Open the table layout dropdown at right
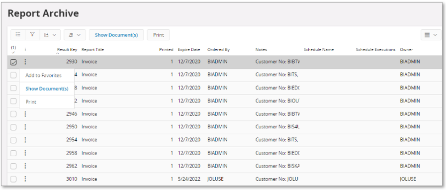 431,35
